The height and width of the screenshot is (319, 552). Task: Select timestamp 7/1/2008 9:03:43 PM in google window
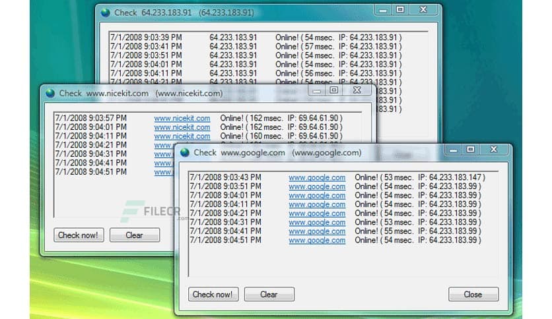point(226,177)
